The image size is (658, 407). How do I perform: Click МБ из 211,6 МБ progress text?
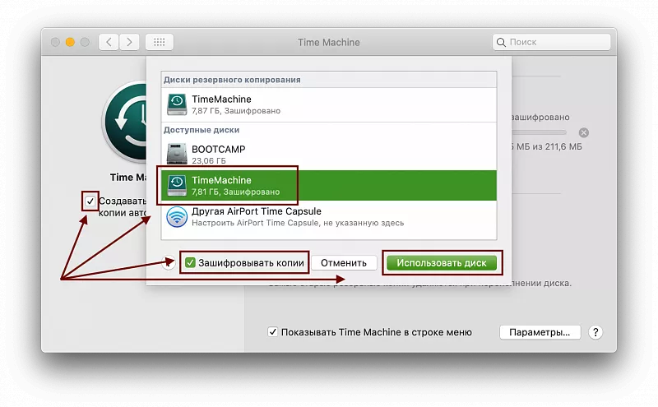pyautogui.click(x=546, y=147)
